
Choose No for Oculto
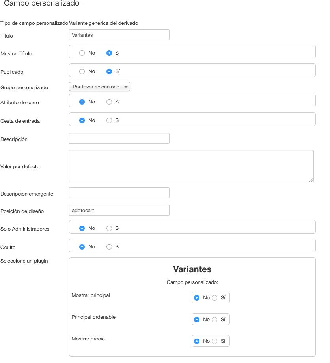[x=82, y=247]
